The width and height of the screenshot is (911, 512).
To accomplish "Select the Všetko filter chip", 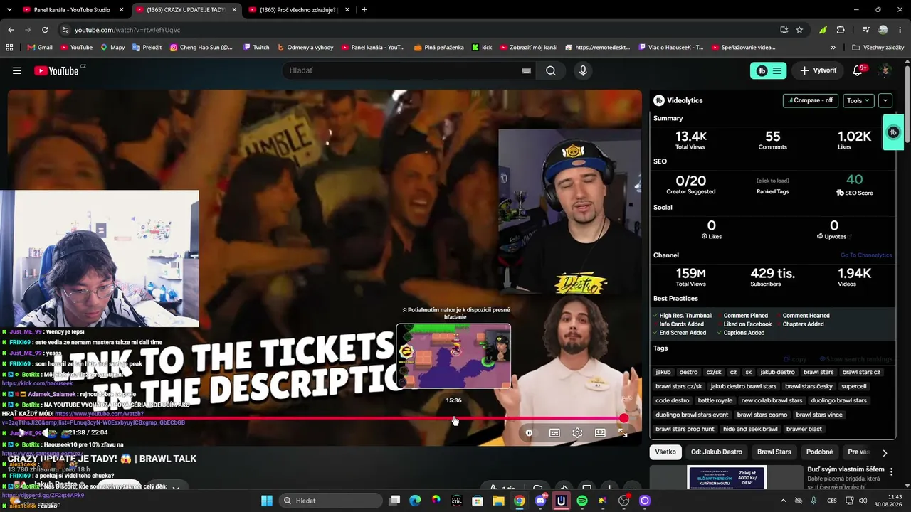I will [x=665, y=452].
